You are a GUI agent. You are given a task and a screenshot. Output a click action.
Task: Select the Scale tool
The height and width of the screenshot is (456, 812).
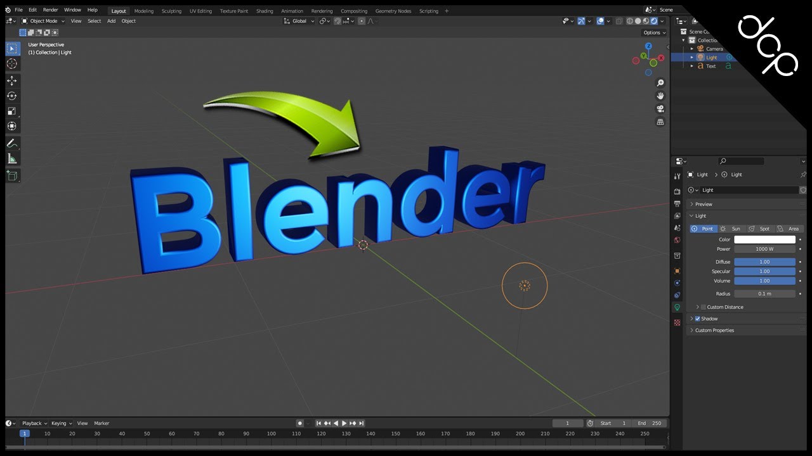click(x=12, y=111)
